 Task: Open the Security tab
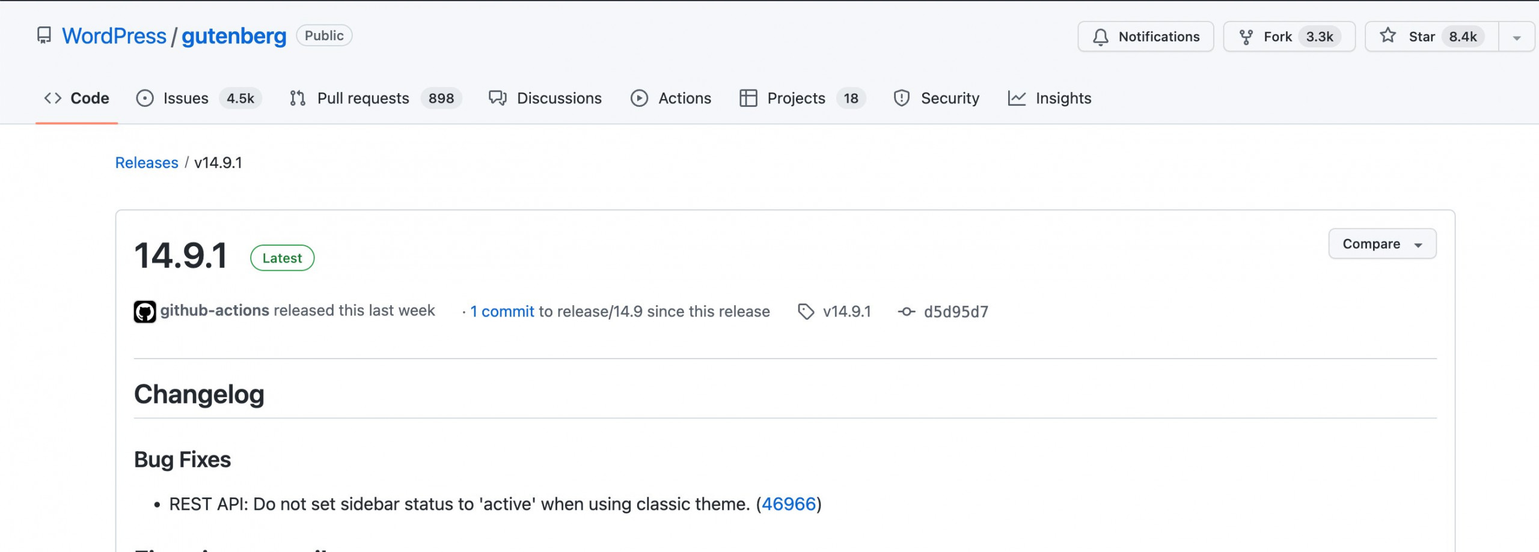(x=950, y=98)
